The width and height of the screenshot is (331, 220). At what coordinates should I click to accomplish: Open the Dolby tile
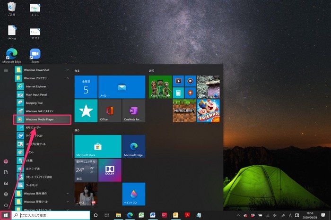[x=110, y=170]
